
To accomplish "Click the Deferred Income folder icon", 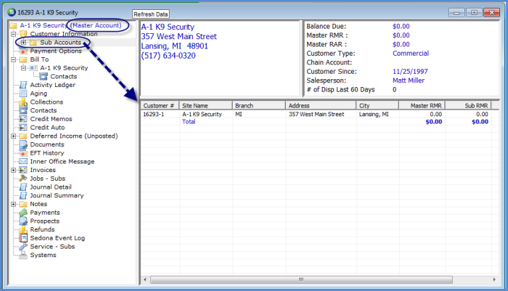I will [23, 136].
